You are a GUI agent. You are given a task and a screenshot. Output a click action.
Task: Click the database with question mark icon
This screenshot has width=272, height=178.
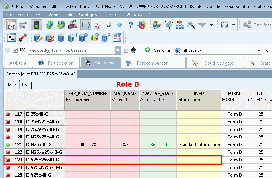point(106,37)
